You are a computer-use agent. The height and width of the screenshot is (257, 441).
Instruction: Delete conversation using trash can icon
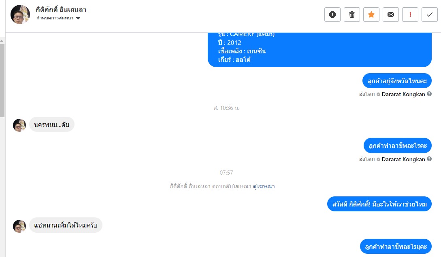[x=352, y=15]
